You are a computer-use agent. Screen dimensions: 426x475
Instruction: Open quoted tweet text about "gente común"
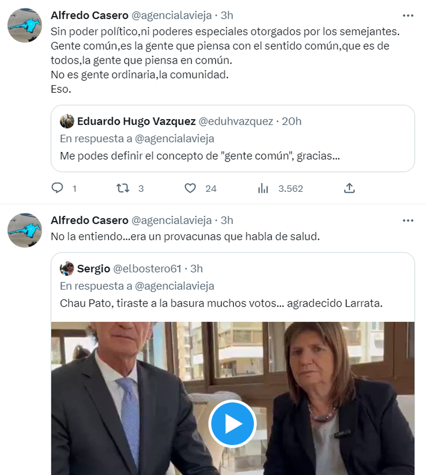[x=200, y=156]
